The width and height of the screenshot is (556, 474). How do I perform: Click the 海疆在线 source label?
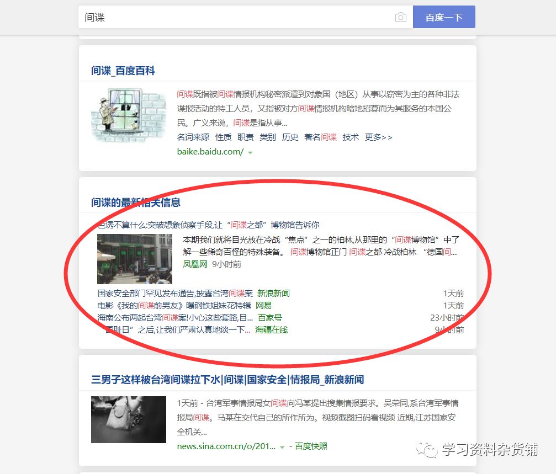271,330
